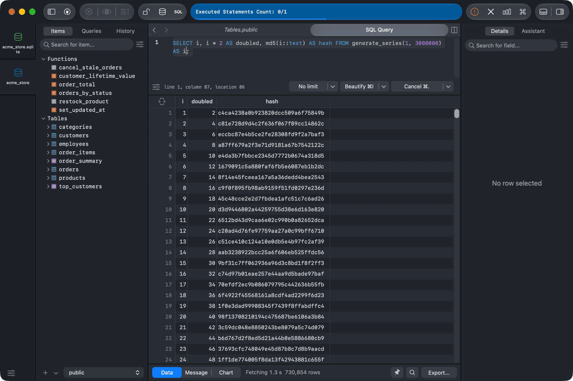Click the Beautify button
The width and height of the screenshot is (573, 381).
pyautogui.click(x=359, y=87)
